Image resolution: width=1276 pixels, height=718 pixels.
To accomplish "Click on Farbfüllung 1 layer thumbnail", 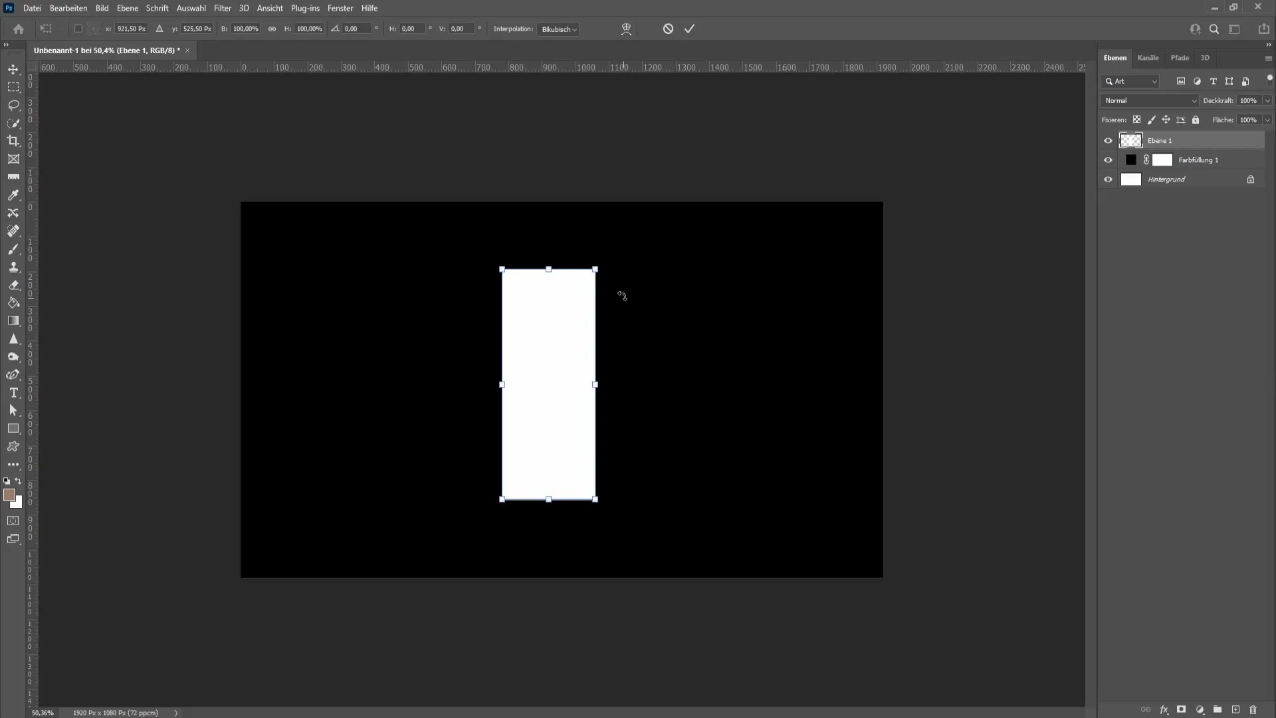I will click(x=1131, y=160).
